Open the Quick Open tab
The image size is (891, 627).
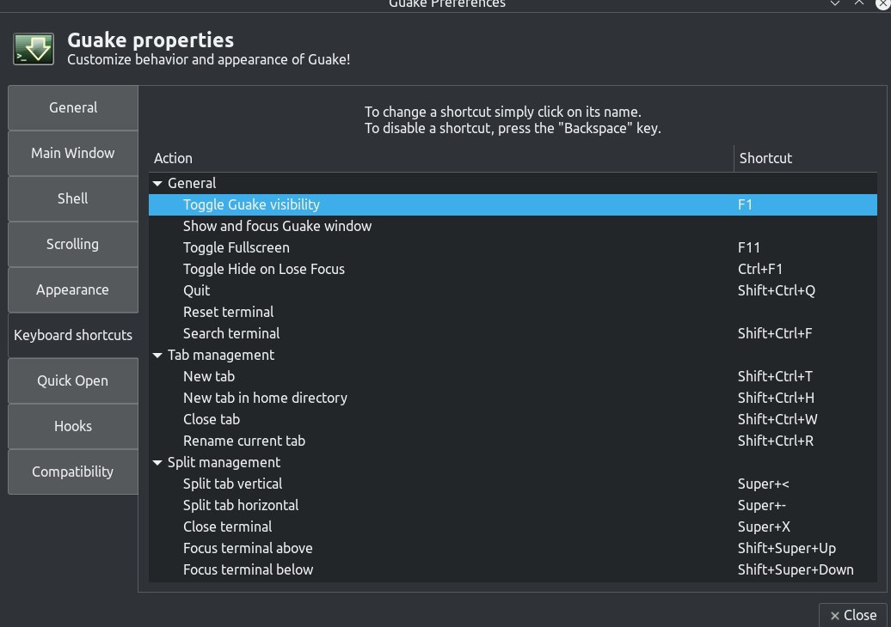(x=73, y=380)
